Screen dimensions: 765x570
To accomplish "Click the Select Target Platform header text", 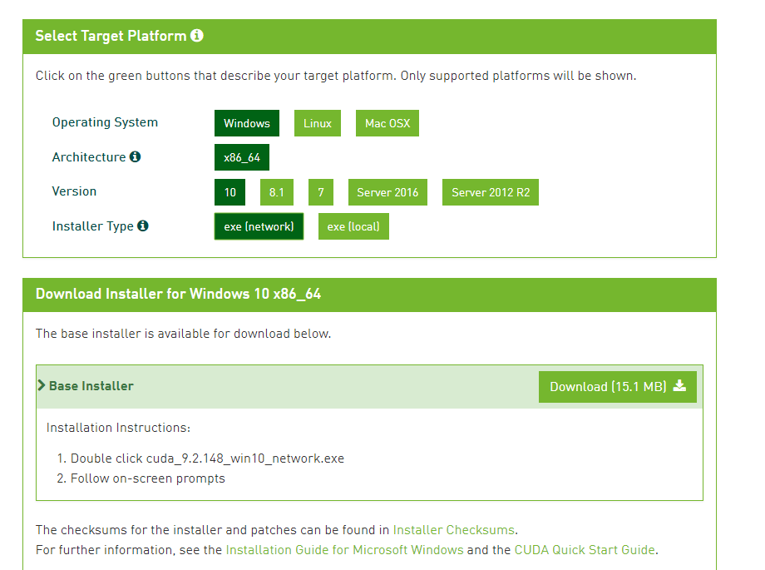I will (111, 36).
